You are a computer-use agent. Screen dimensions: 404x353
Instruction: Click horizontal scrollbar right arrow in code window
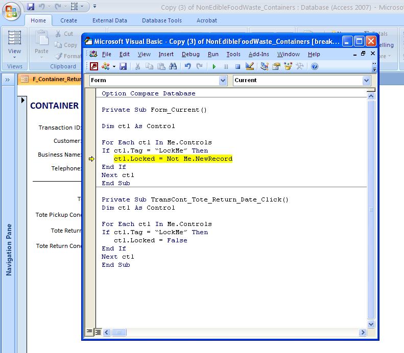[x=363, y=333]
